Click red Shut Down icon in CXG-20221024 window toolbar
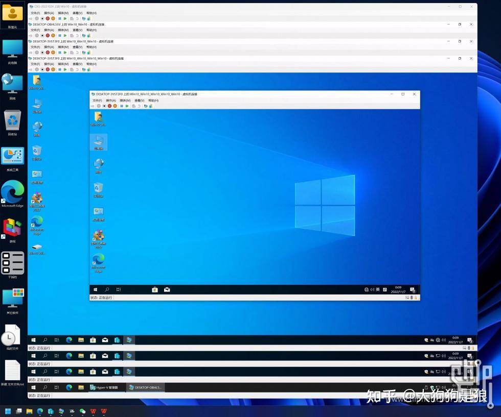This screenshot has width=501, height=417. pyautogui.click(x=48, y=18)
